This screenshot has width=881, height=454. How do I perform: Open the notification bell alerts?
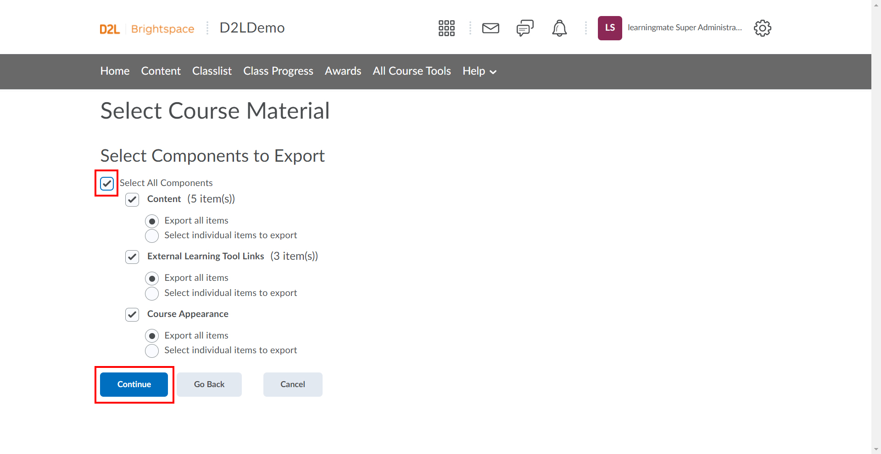(559, 27)
